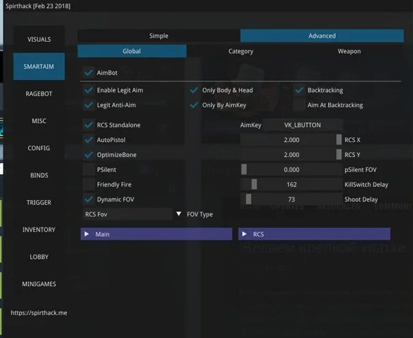Viewport: 413px width, 338px height.
Task: Open the INVENTORY section
Action: [39, 229]
